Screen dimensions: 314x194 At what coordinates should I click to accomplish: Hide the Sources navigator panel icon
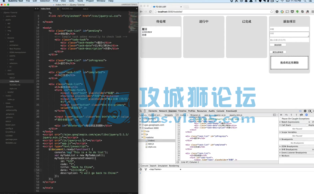[x=177, y=115]
